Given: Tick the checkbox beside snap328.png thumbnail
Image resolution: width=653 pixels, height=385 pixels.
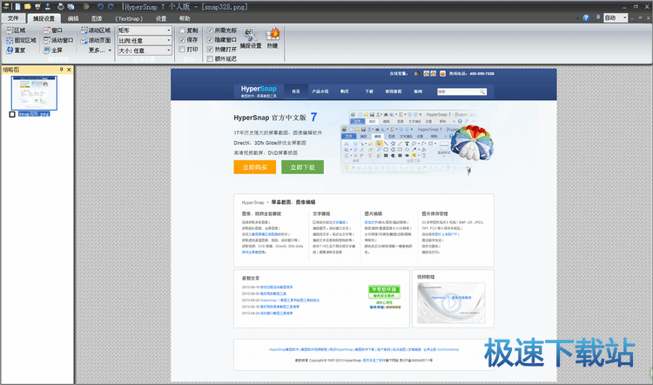Looking at the screenshot, I should 12,114.
